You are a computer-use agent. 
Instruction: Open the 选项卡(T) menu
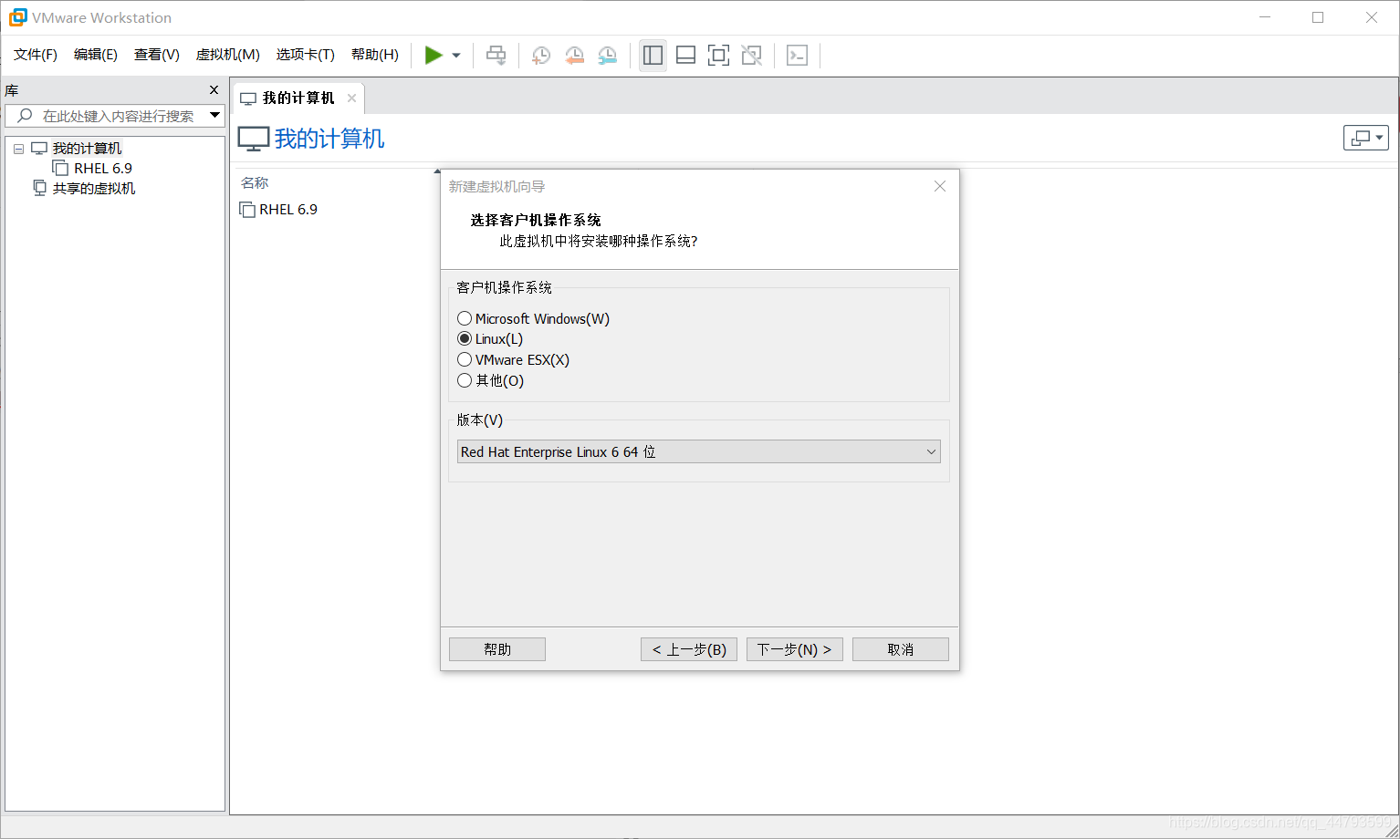tap(306, 55)
